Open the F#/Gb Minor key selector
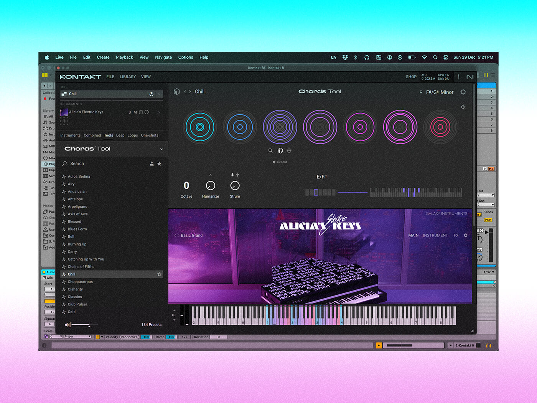The image size is (537, 403). (x=440, y=92)
